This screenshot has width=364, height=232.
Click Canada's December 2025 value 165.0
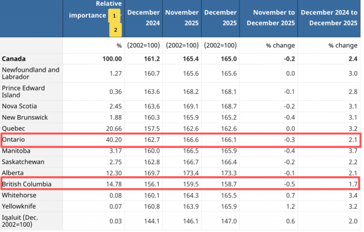(x=227, y=59)
